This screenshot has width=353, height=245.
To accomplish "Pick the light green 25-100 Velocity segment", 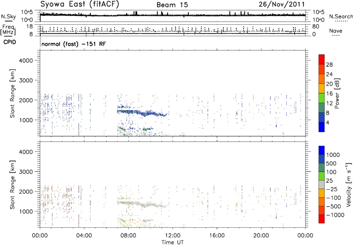I will tap(322, 176).
